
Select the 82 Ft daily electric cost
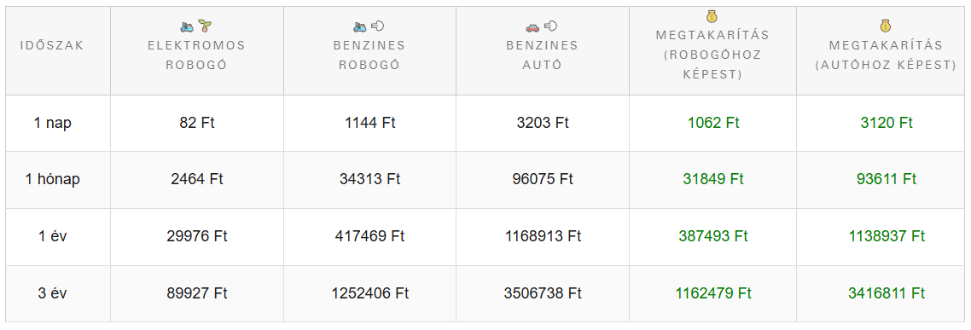[x=197, y=123]
